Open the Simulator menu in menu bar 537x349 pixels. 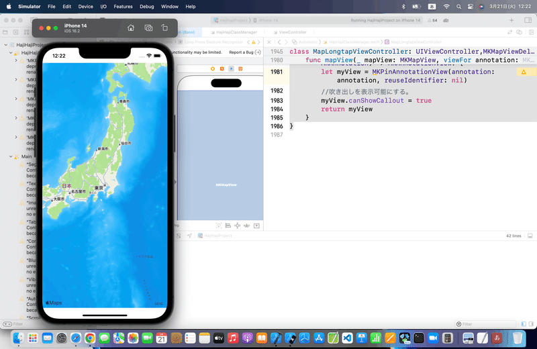tap(29, 7)
